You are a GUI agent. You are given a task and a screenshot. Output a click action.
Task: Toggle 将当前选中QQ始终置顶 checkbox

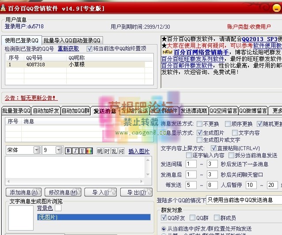[x=89, y=49]
